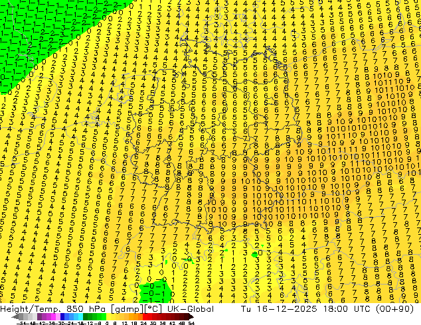This screenshot has width=421, height=325.
Task: Click the magenta legend swatch near -36
Action: pos(53,316)
